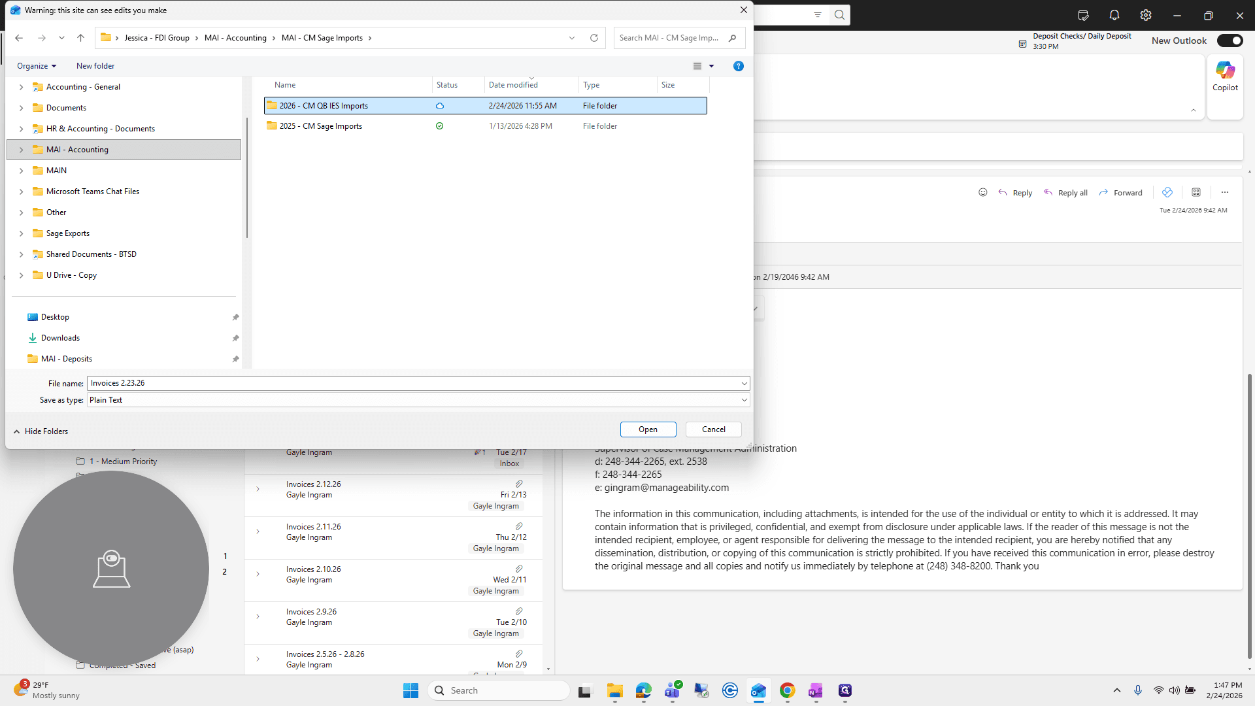Screen dimensions: 1255x706
Task: Toggle the New Outlook switch
Action: click(1230, 41)
